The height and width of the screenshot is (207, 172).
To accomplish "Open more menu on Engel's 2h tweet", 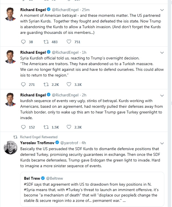I will click(x=162, y=95).
